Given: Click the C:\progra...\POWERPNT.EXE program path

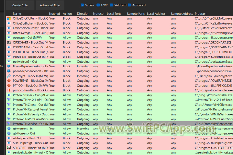Looking at the screenshot, I should click(x=213, y=81).
